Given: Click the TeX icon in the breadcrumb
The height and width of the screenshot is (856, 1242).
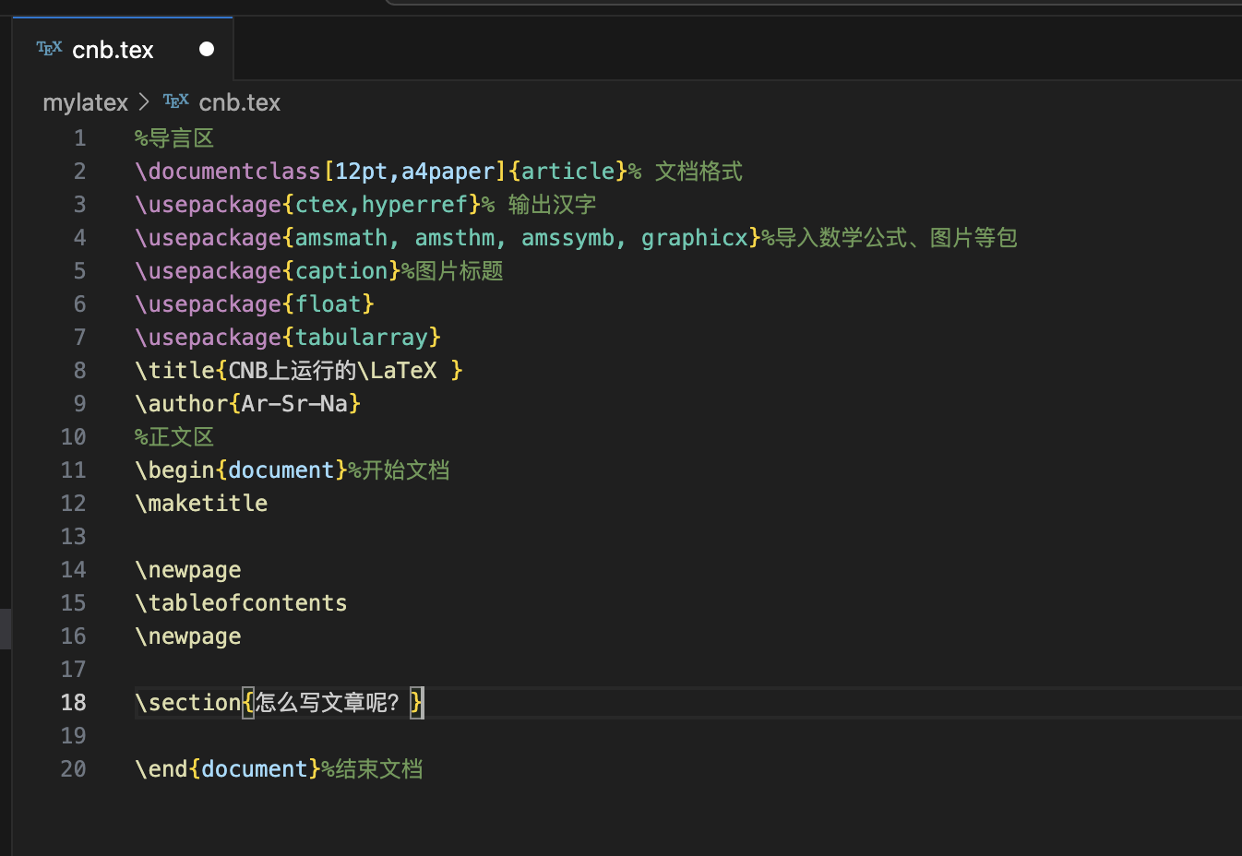Looking at the screenshot, I should [x=175, y=101].
